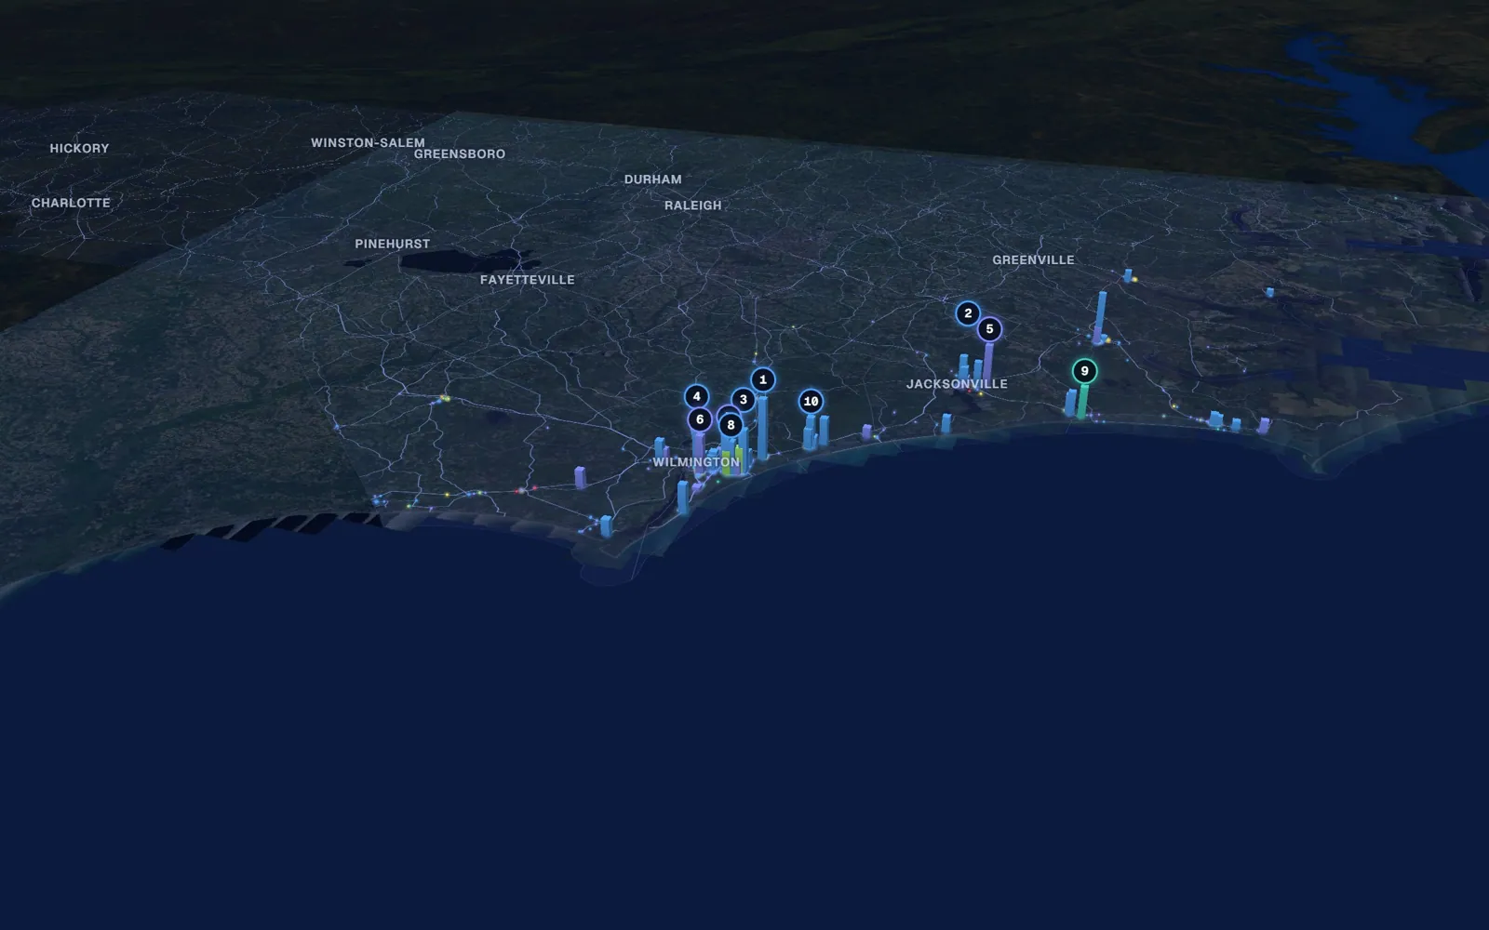Select map marker number 4
Screen dimensions: 1489x930
[x=696, y=396]
